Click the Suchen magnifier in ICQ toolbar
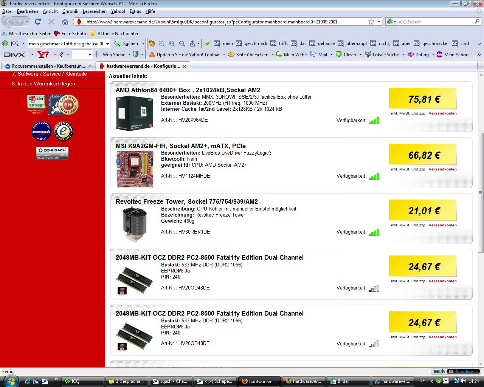This screenshot has height=387, width=484. (x=118, y=43)
